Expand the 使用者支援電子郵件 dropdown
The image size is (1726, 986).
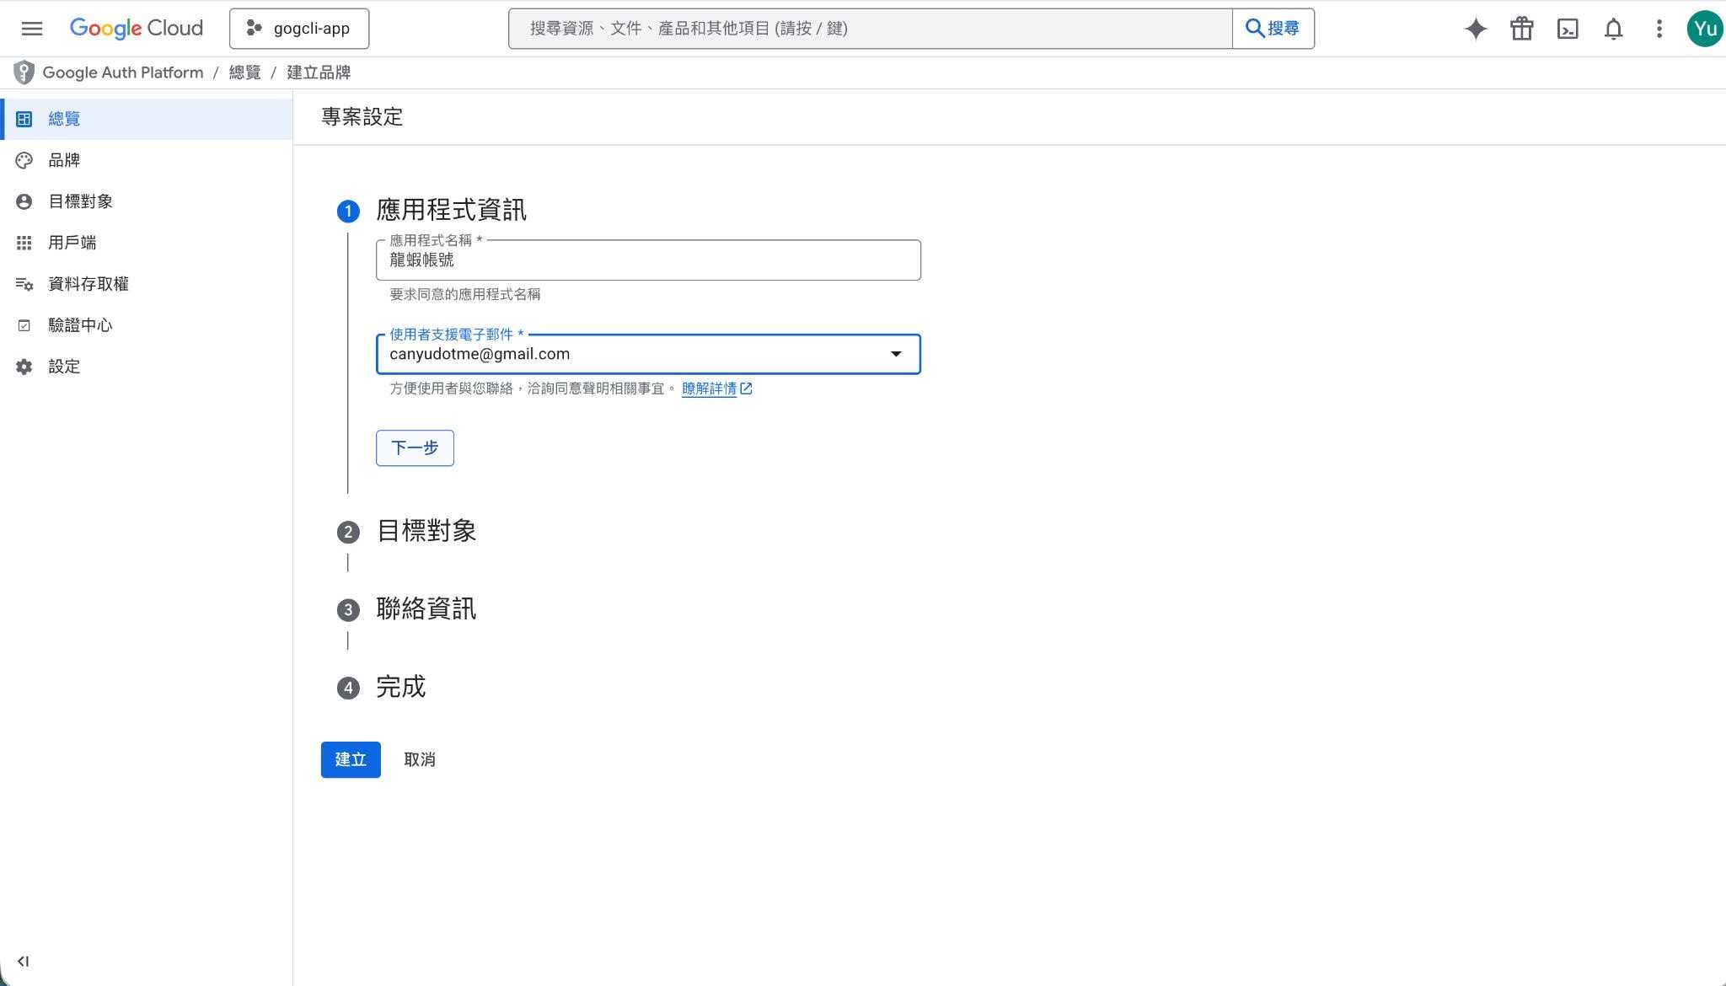(895, 354)
